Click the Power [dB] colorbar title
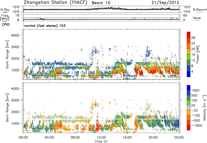This screenshot has width=207, height=143. 198,54
